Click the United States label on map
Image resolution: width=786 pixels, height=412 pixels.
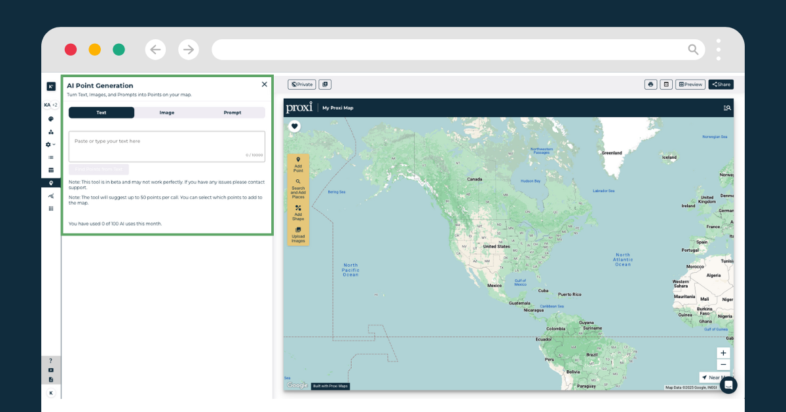pos(496,247)
